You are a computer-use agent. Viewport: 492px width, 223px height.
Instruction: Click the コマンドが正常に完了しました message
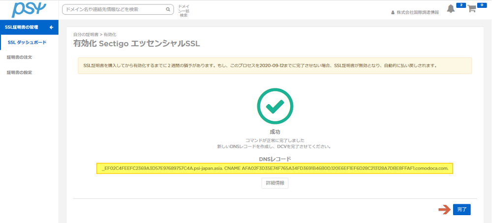275,140
